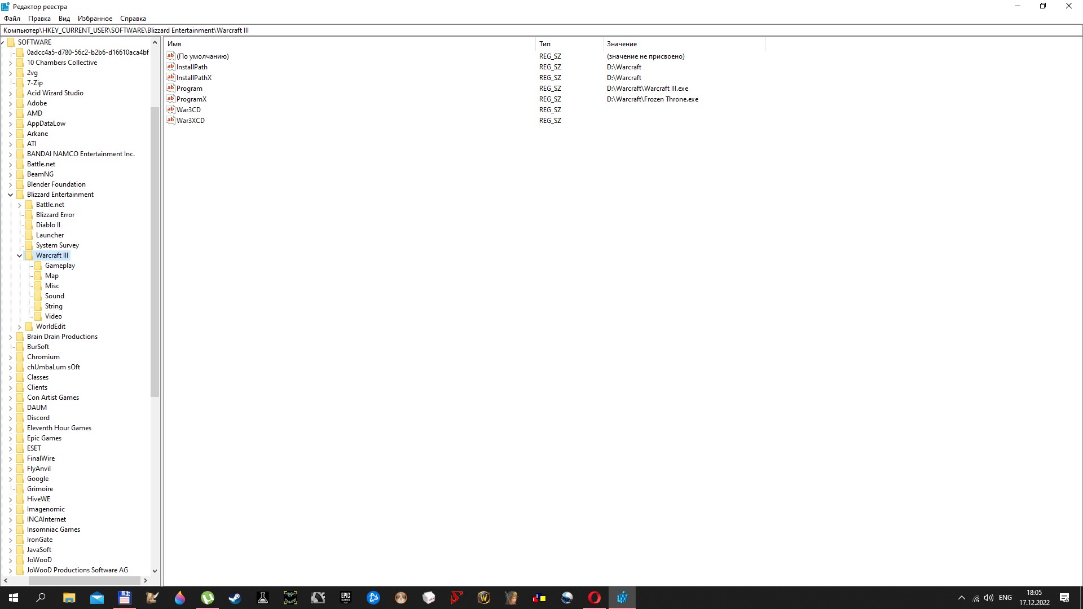1083x609 pixels.
Task: Click Opera browser taskbar icon
Action: pos(594,598)
